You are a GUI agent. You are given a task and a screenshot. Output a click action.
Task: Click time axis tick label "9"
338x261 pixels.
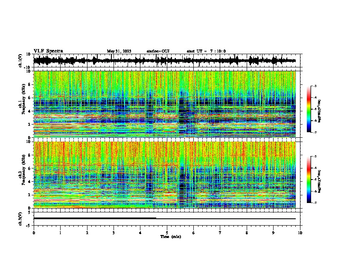click(273, 233)
